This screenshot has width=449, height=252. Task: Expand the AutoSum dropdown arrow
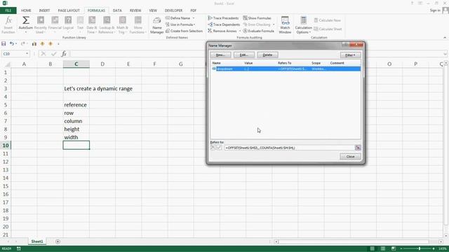click(25, 32)
